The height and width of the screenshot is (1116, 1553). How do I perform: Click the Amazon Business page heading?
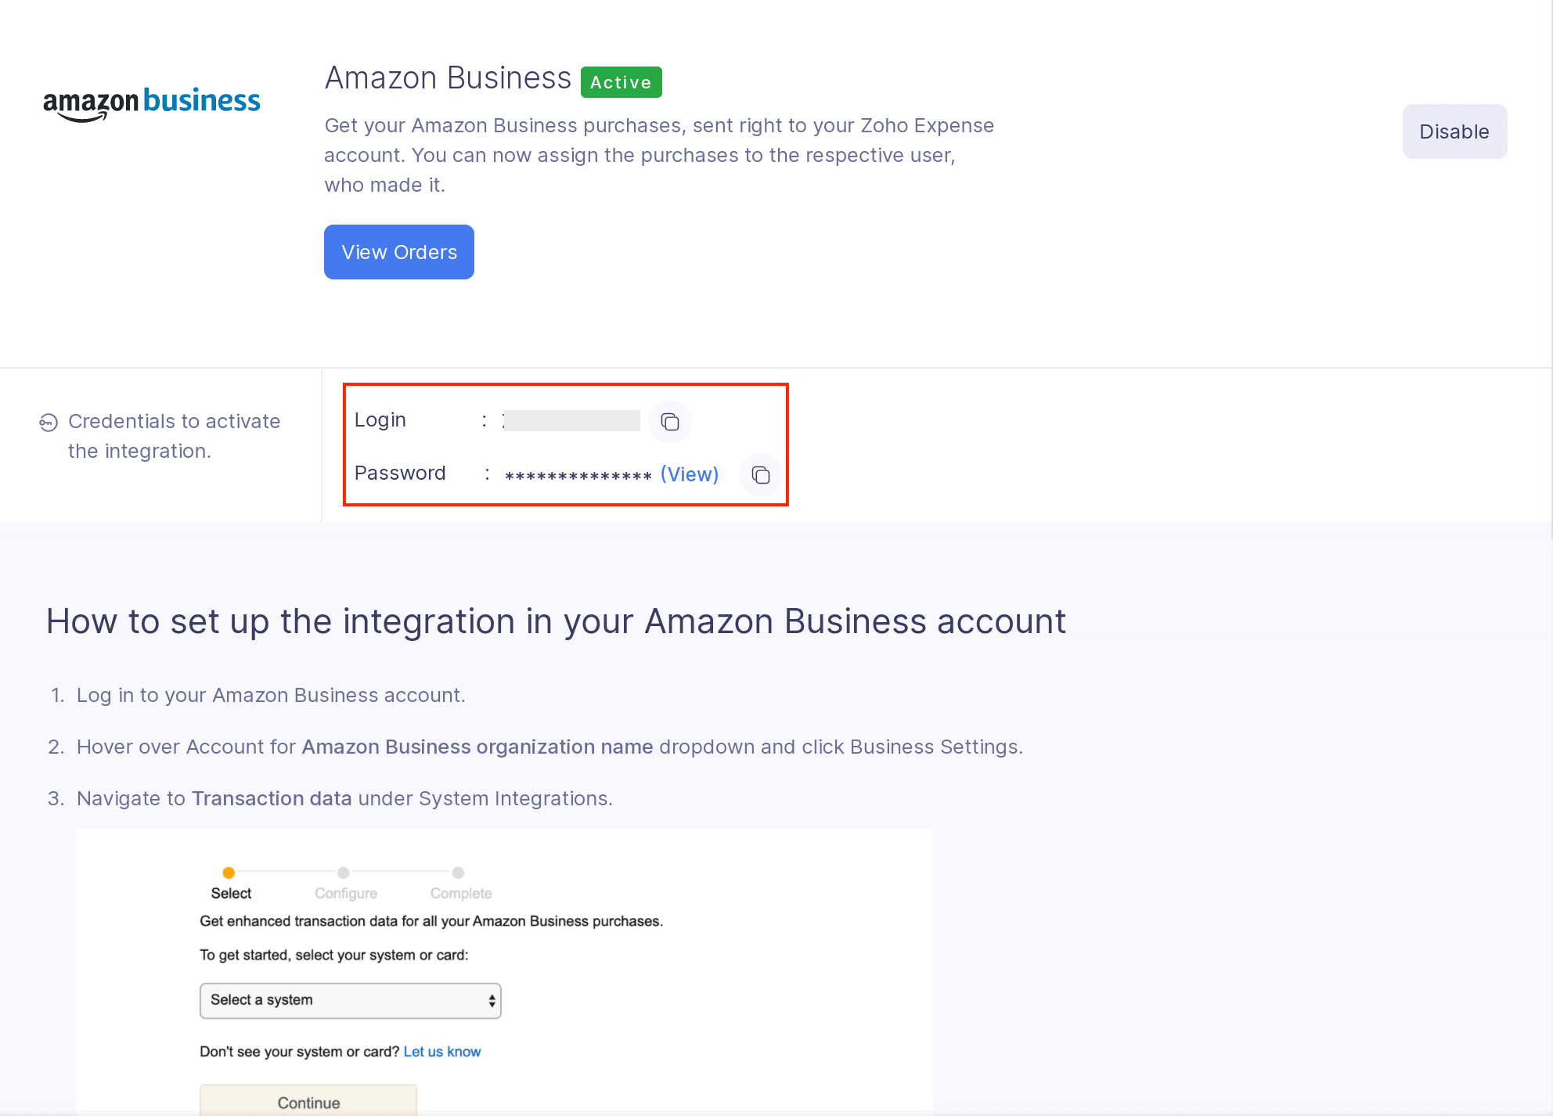coord(448,78)
